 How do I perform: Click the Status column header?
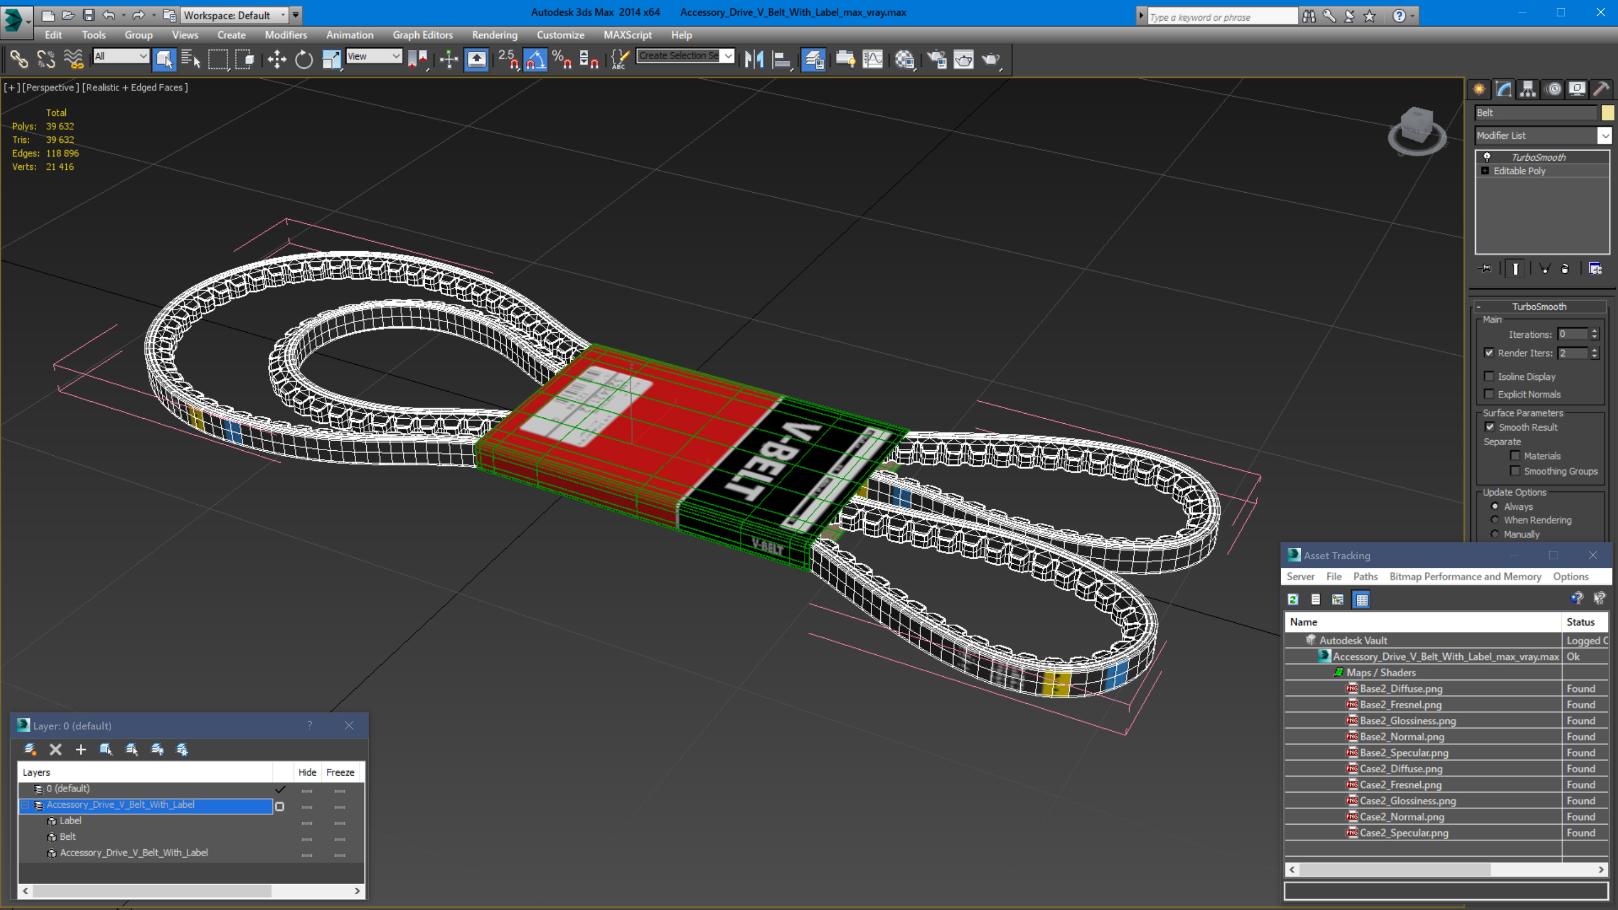point(1585,622)
